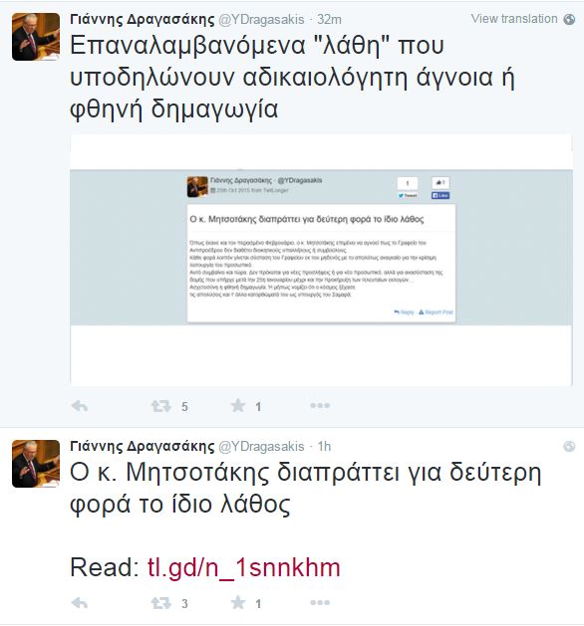Favorite the first tweet with star icon

pyautogui.click(x=238, y=406)
